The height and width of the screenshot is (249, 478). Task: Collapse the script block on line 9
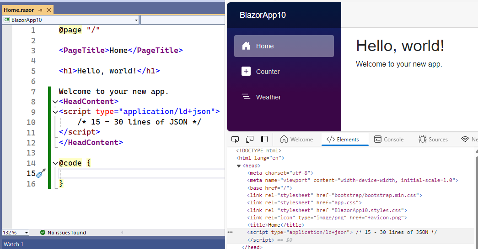pyautogui.click(x=55, y=112)
